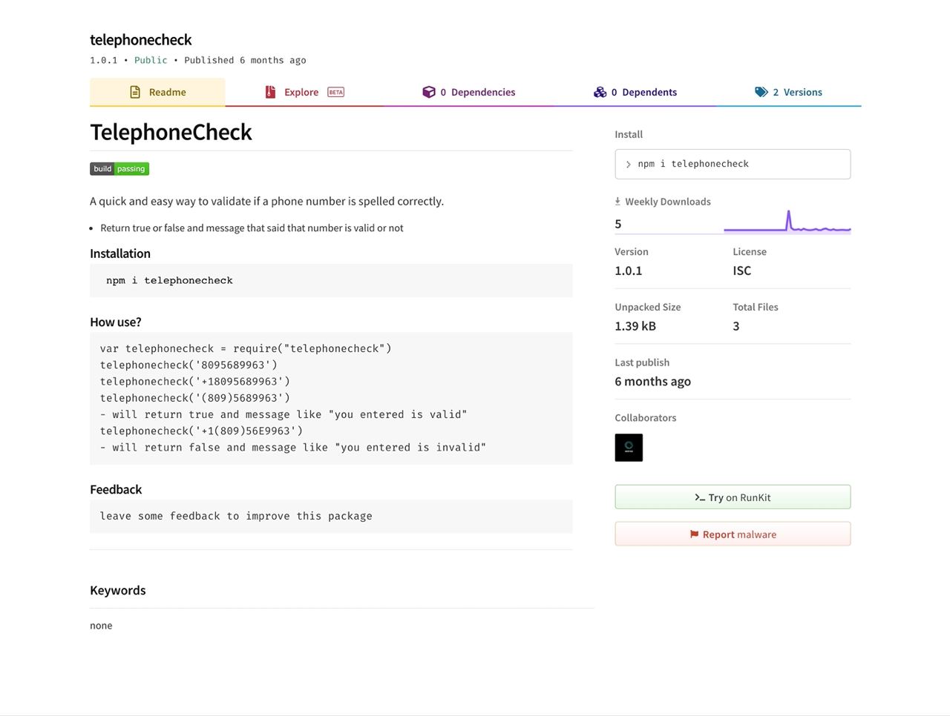The height and width of the screenshot is (716, 950).
Task: Click the BETA label next to Explore
Action: click(335, 93)
